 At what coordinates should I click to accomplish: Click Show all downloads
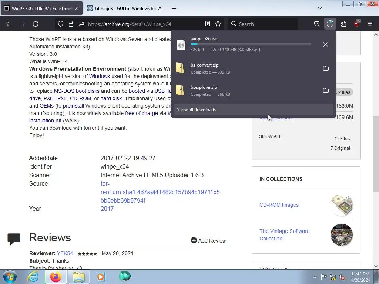click(253, 109)
